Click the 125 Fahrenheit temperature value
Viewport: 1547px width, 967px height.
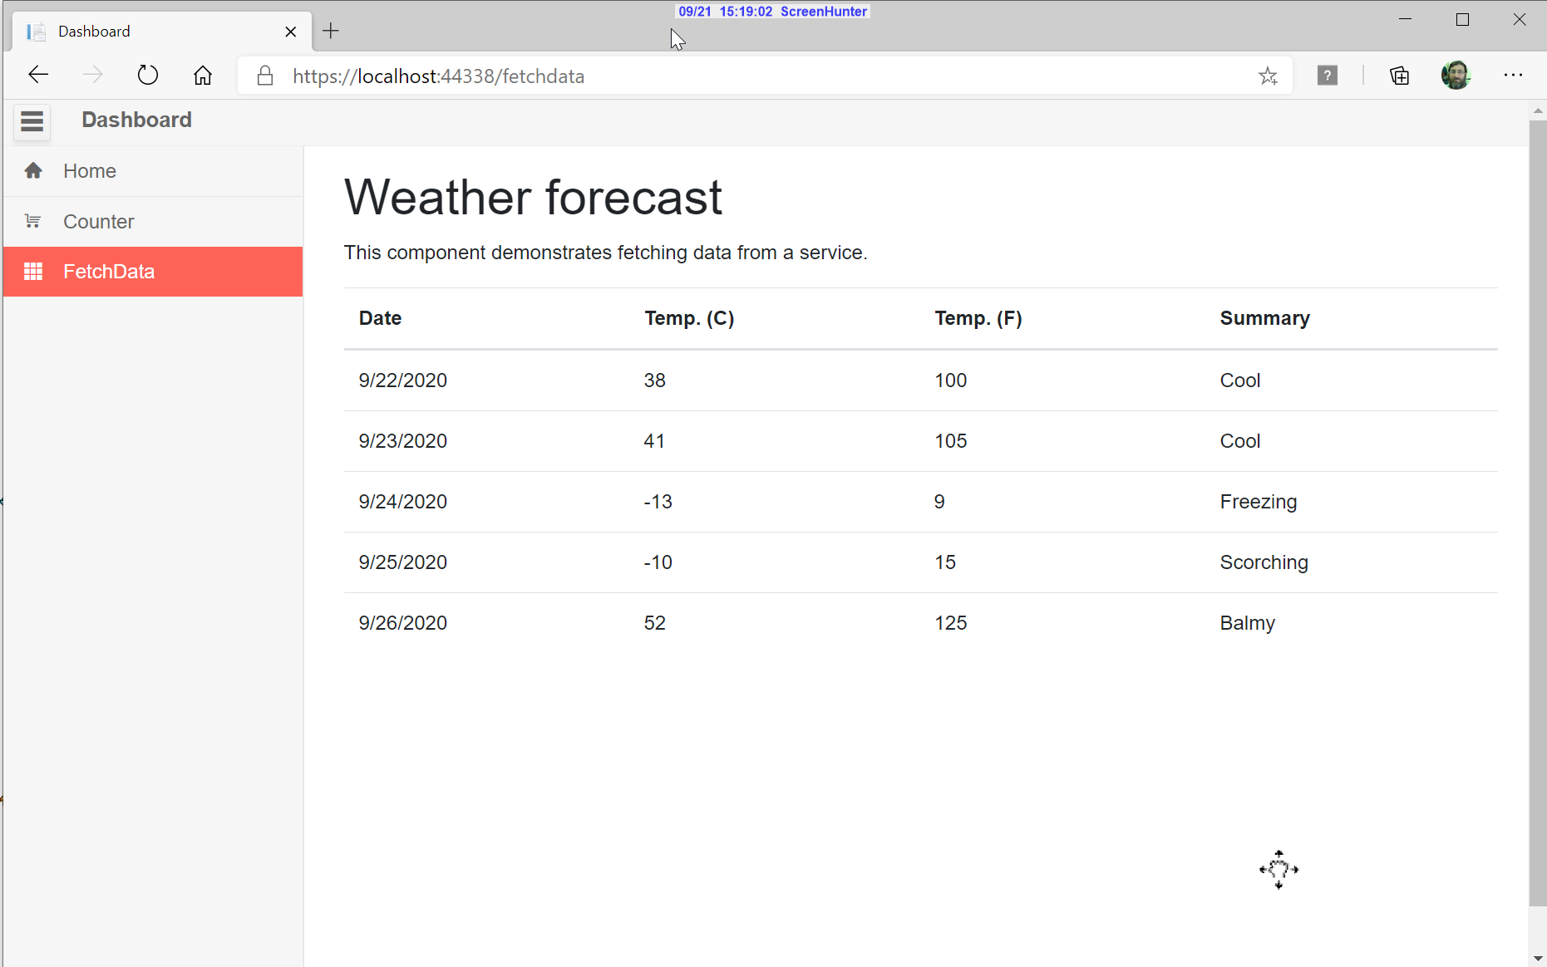pyautogui.click(x=950, y=623)
